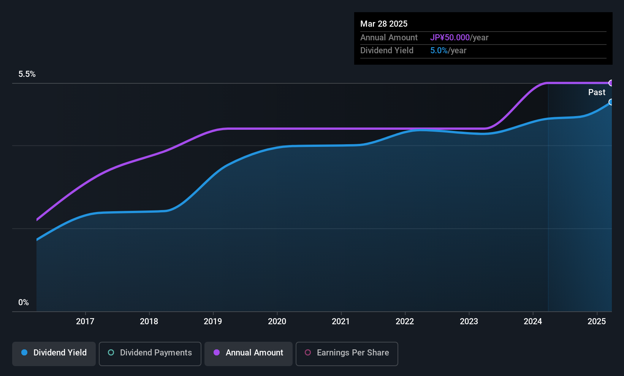Select the purple endpoint marker on the Annual Amount line

point(611,83)
